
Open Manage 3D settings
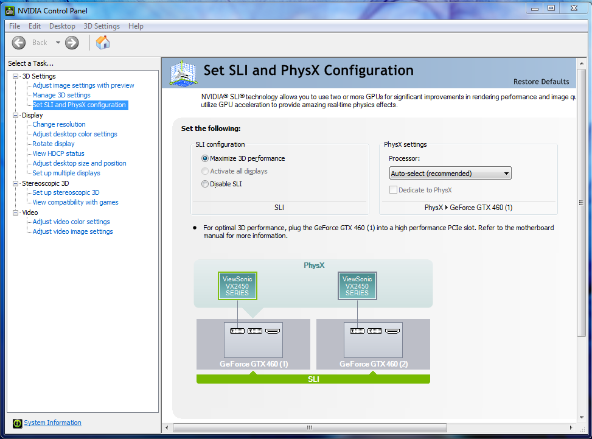[61, 95]
